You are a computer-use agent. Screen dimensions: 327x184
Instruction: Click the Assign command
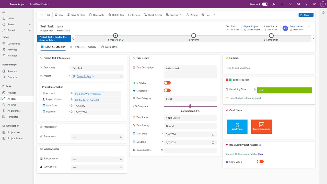click(192, 15)
